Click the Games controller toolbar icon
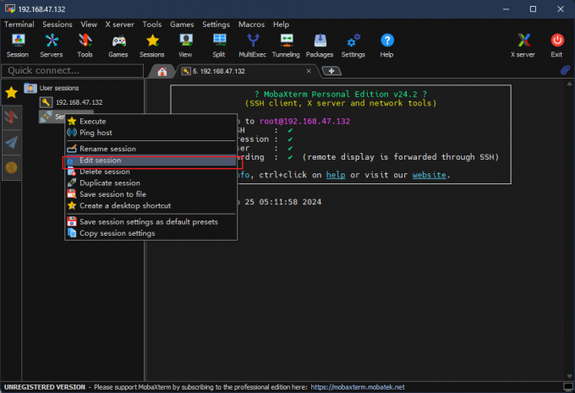 118,46
